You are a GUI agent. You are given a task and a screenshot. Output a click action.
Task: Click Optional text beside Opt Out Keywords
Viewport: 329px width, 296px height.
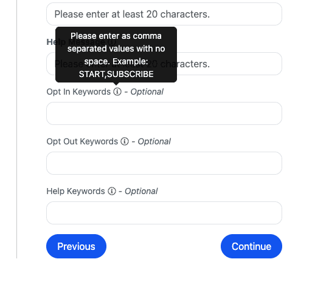pyautogui.click(x=154, y=141)
